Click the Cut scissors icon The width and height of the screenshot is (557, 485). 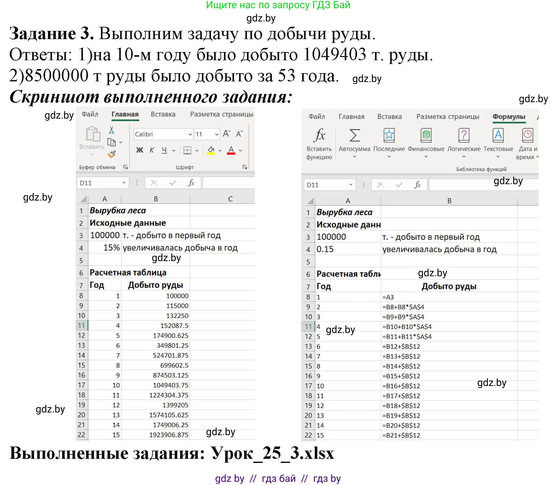[112, 130]
